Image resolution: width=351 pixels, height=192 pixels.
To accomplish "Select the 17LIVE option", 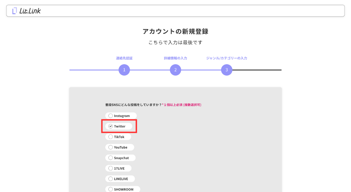I will coord(118,168).
